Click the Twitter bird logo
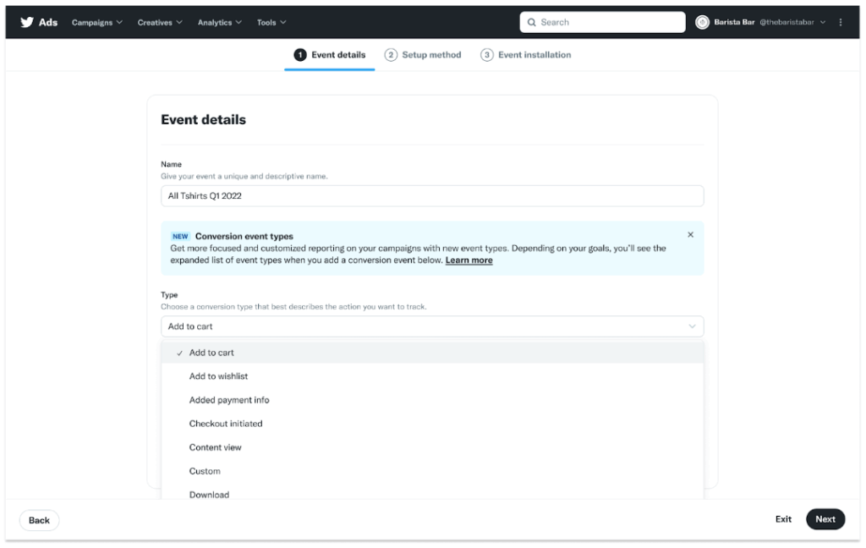Image resolution: width=866 pixels, height=548 pixels. [27, 22]
